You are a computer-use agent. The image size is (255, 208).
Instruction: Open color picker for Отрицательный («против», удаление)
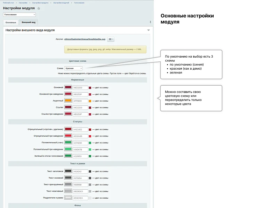point(68,129)
